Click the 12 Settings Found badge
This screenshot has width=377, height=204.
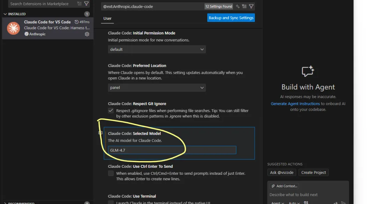click(x=219, y=7)
